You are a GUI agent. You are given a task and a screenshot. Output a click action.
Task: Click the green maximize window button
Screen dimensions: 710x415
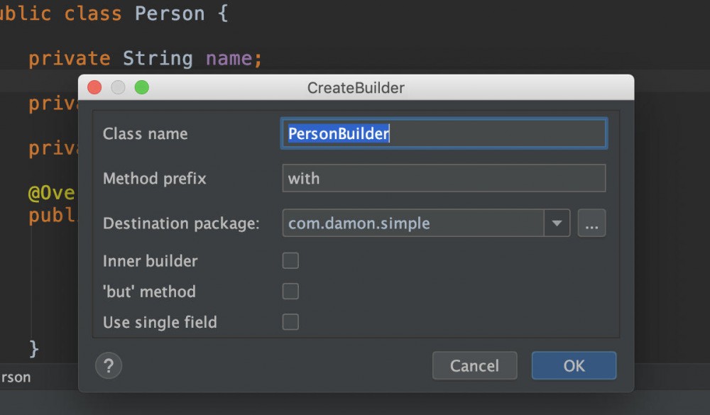click(x=141, y=88)
